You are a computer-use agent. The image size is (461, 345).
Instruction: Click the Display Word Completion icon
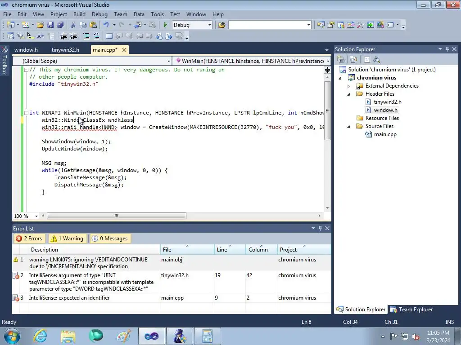(x=40, y=36)
